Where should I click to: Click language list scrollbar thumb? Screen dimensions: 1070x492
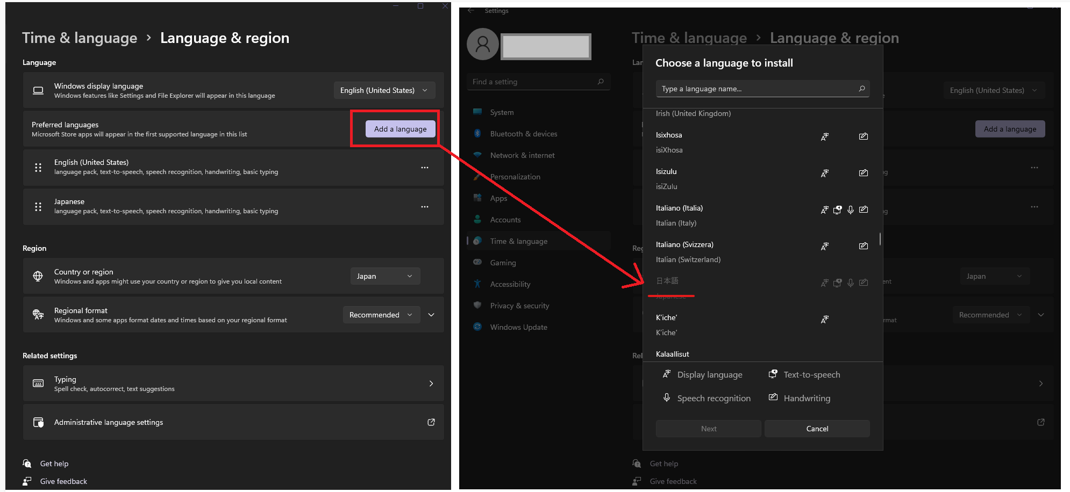click(880, 239)
